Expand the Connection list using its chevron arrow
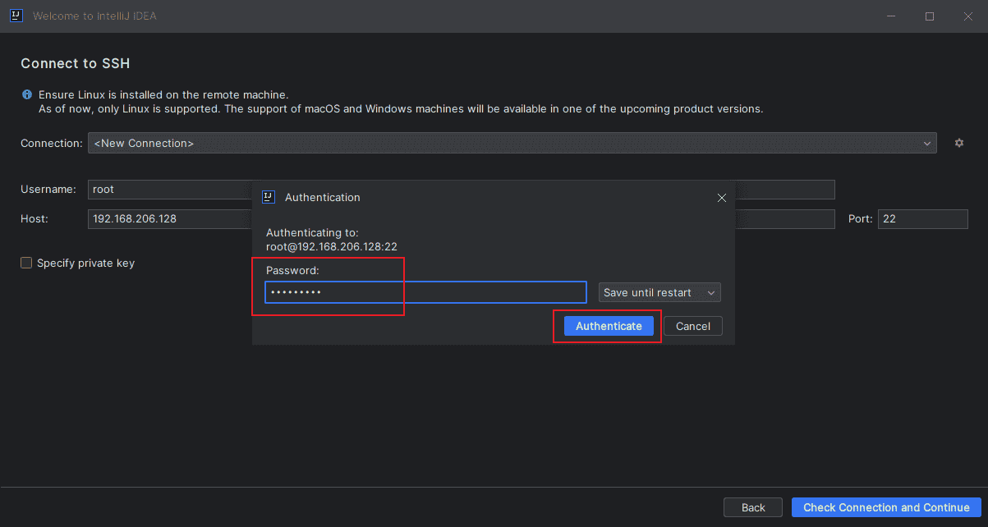 (927, 142)
